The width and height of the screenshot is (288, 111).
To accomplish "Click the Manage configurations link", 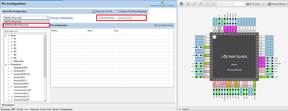I will pos(62,18).
